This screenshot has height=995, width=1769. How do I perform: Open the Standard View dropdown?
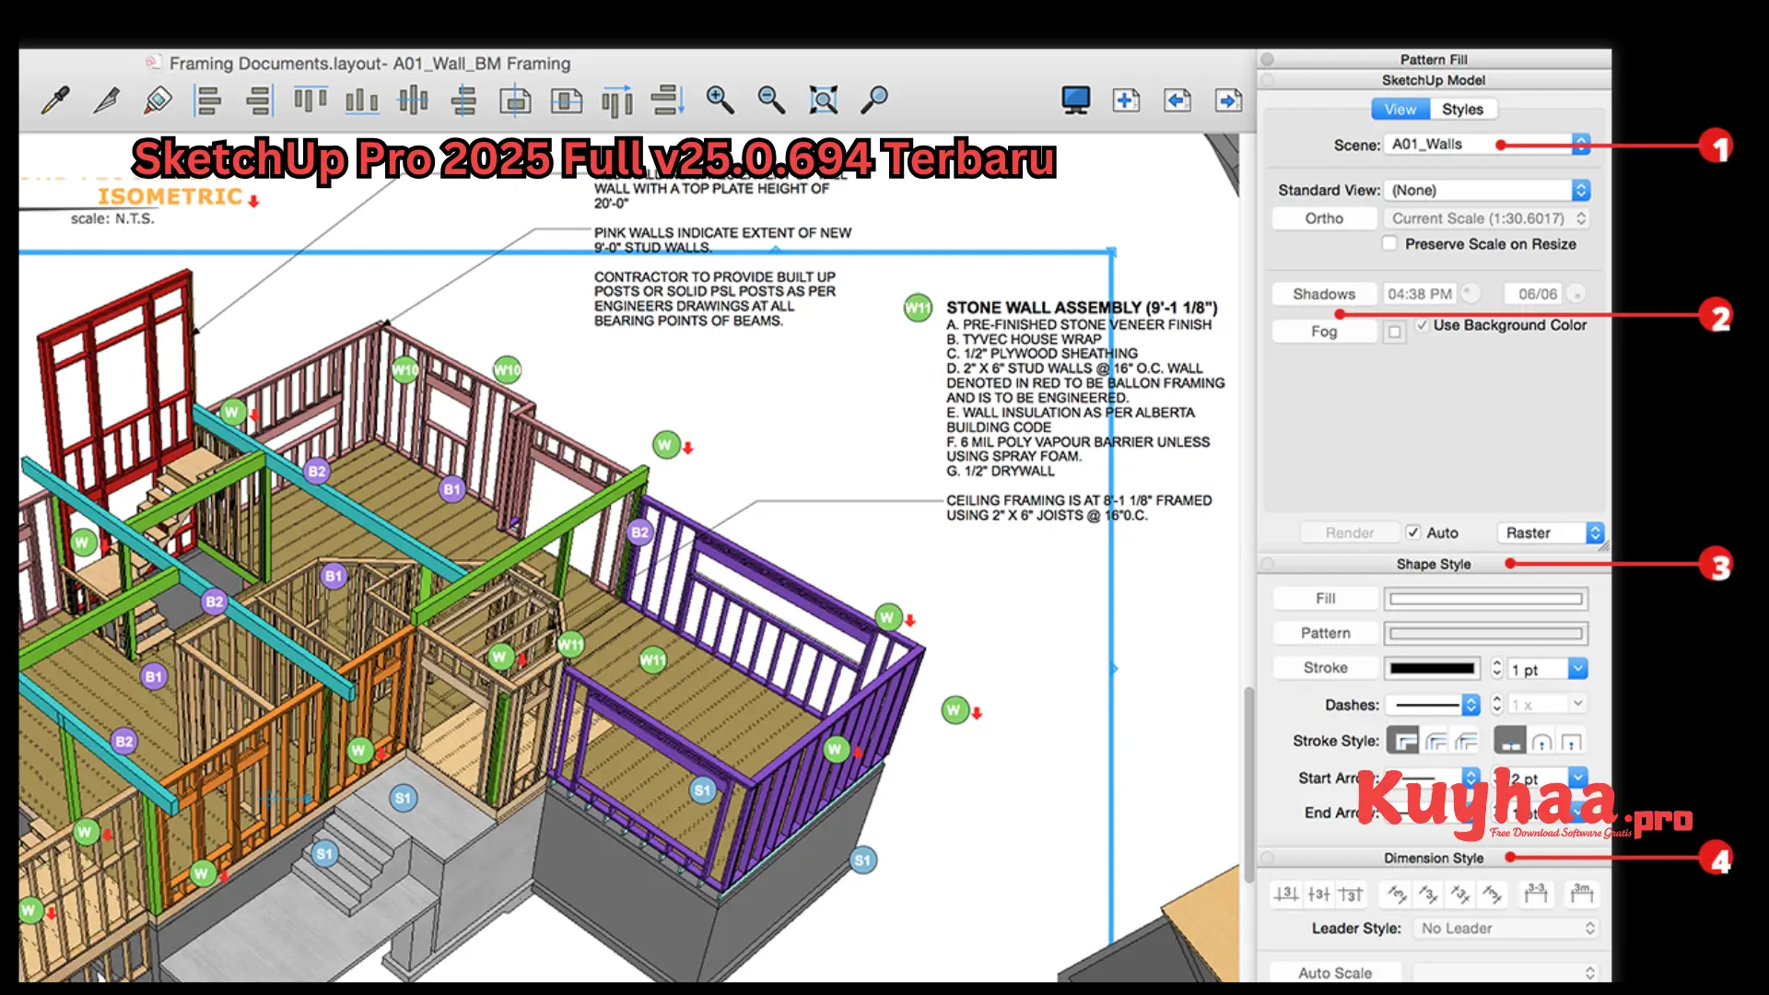point(1581,190)
